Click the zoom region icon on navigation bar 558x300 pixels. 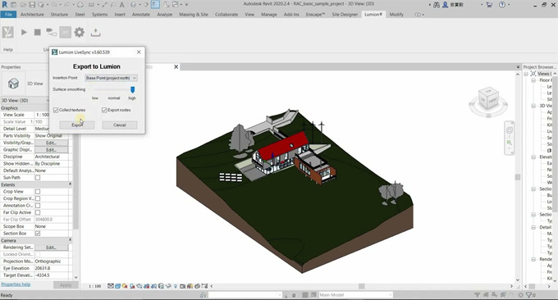tap(510, 143)
